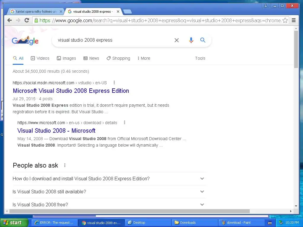The height and width of the screenshot is (227, 303).
Task: Click the vertical scrollbar down arrow
Action: point(296,206)
